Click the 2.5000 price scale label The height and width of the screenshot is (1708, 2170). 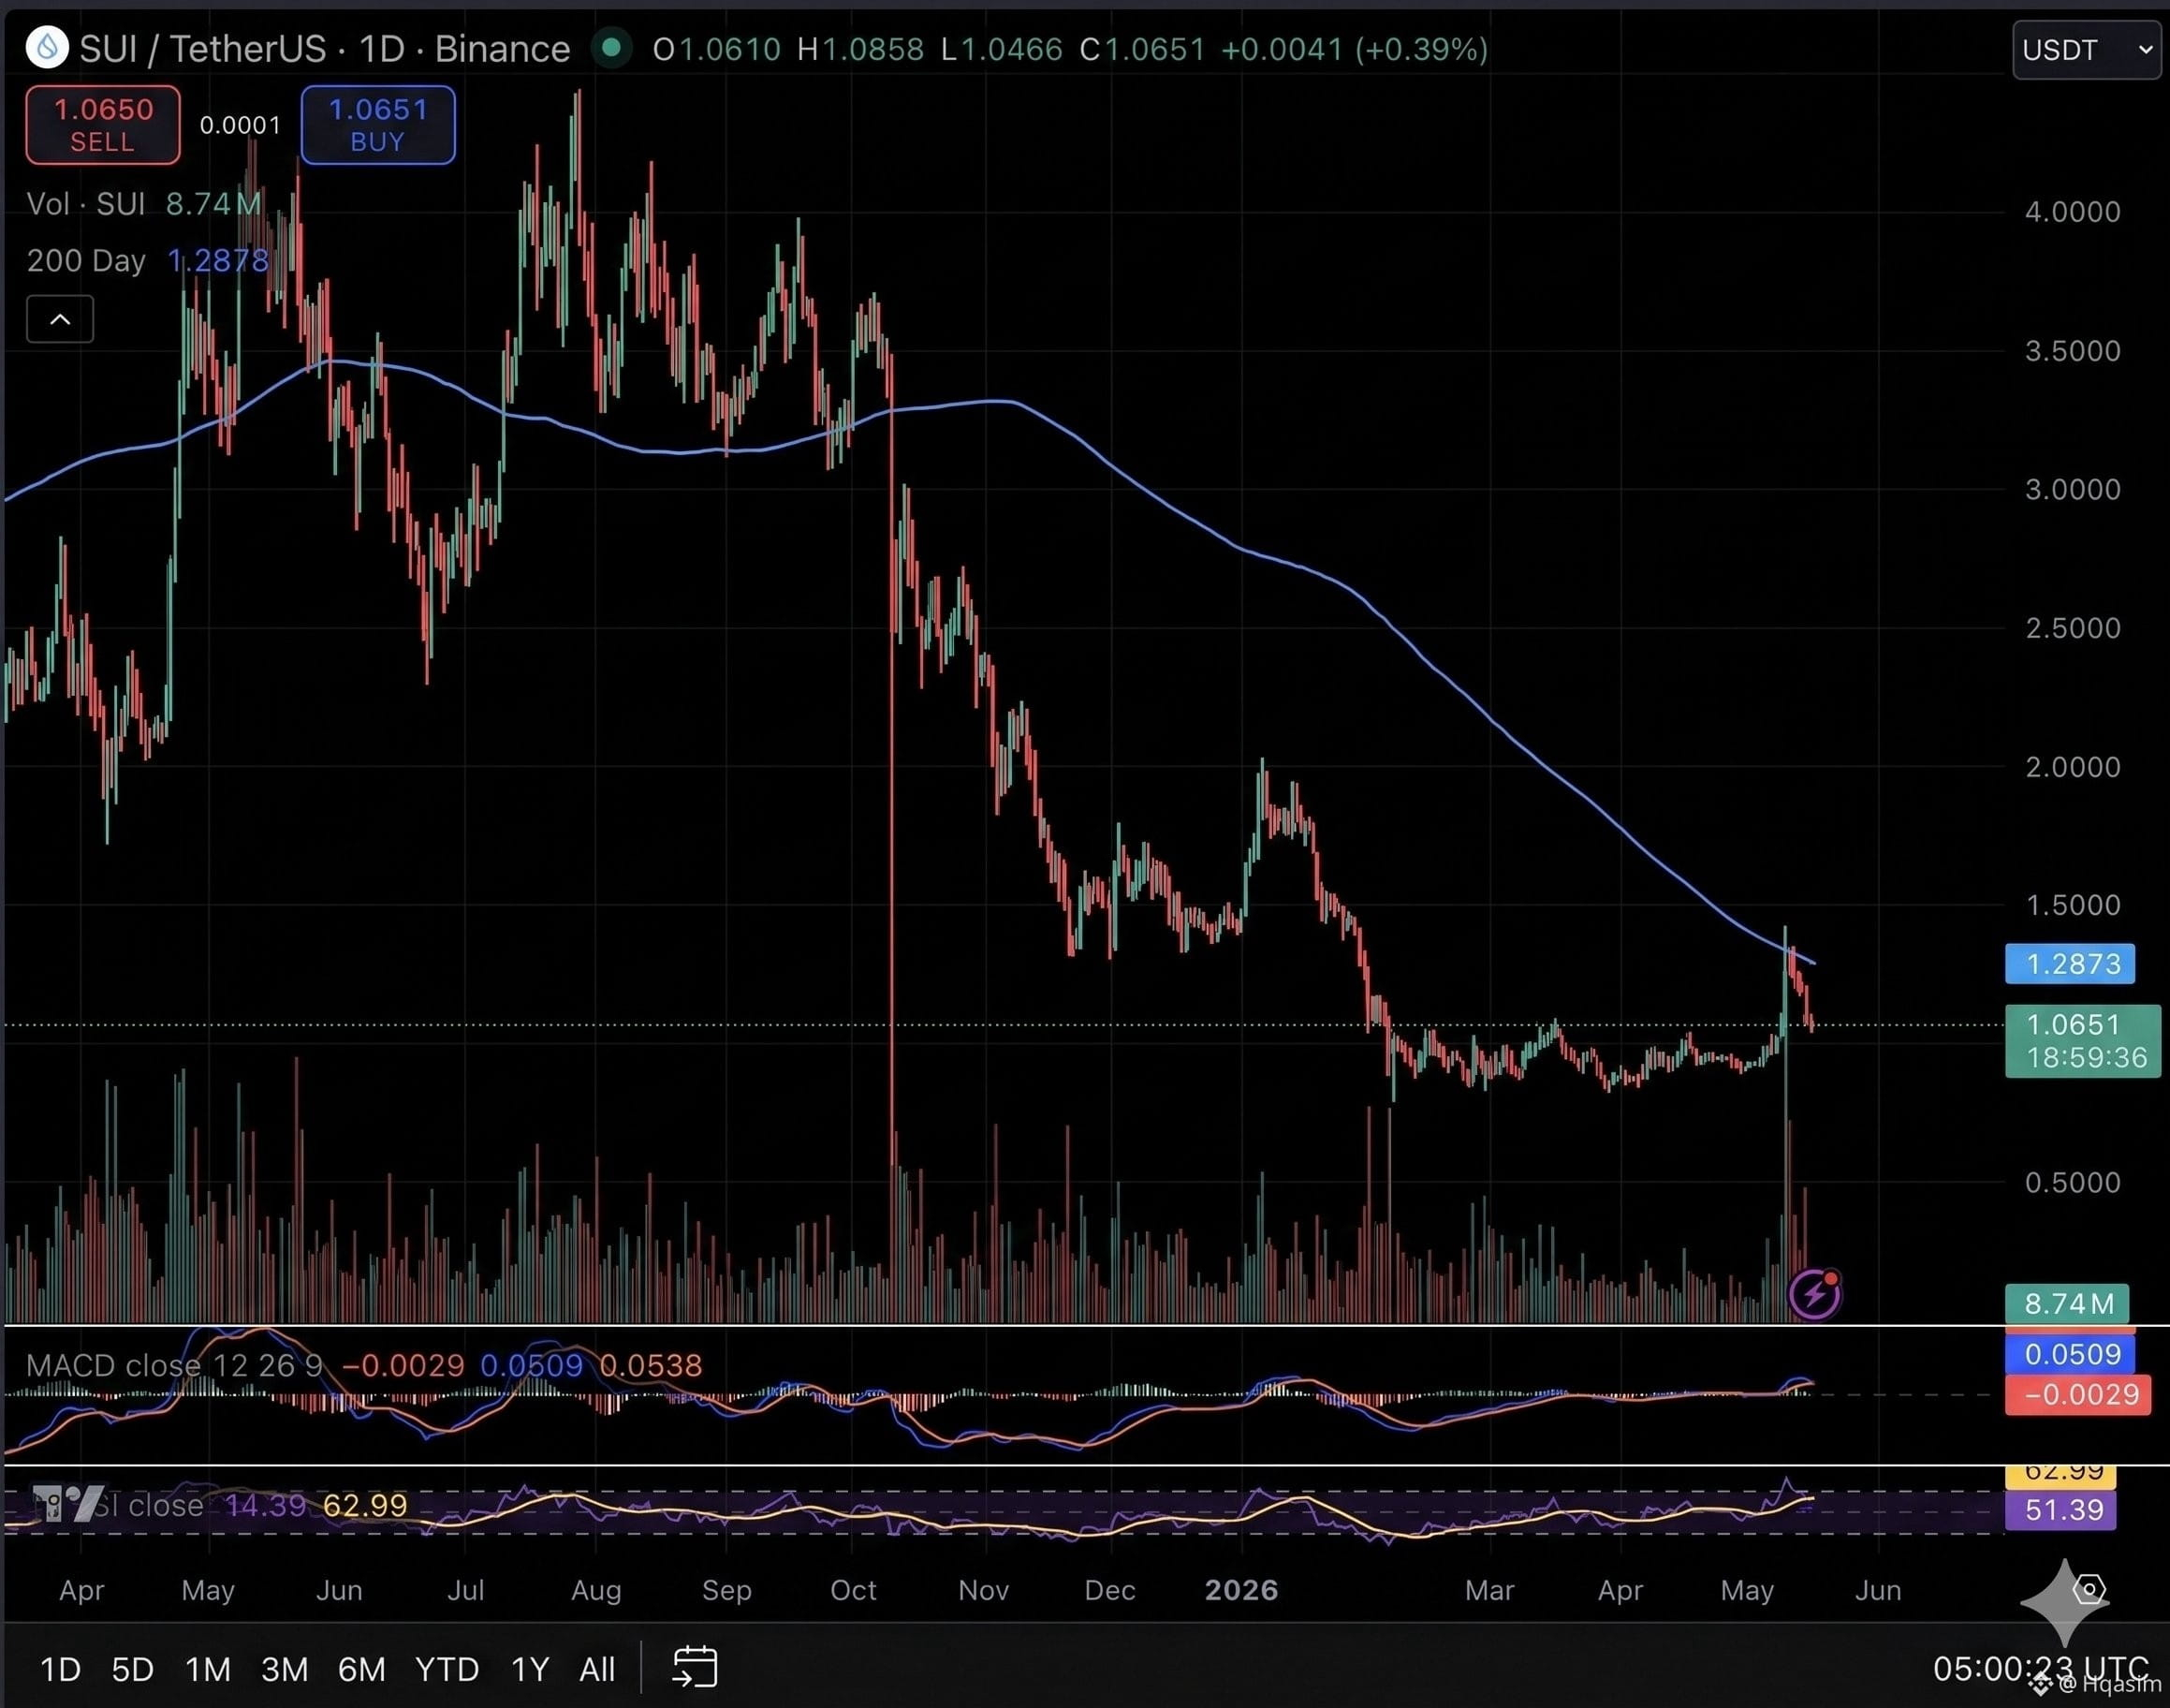click(x=2072, y=628)
